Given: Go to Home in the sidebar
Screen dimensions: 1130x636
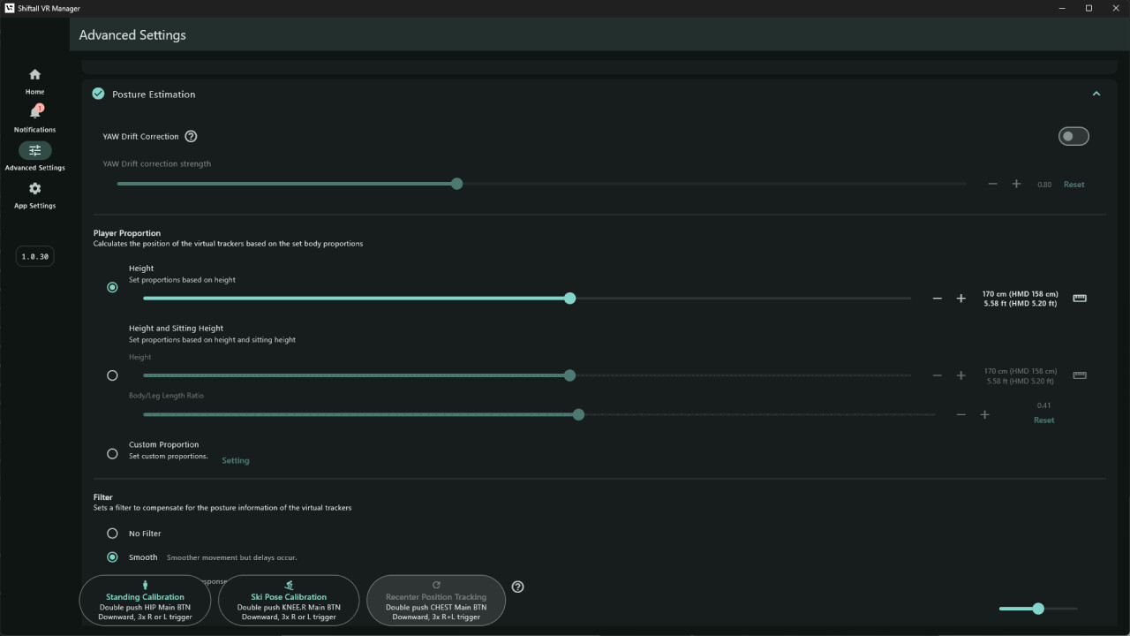Looking at the screenshot, I should (x=34, y=74).
